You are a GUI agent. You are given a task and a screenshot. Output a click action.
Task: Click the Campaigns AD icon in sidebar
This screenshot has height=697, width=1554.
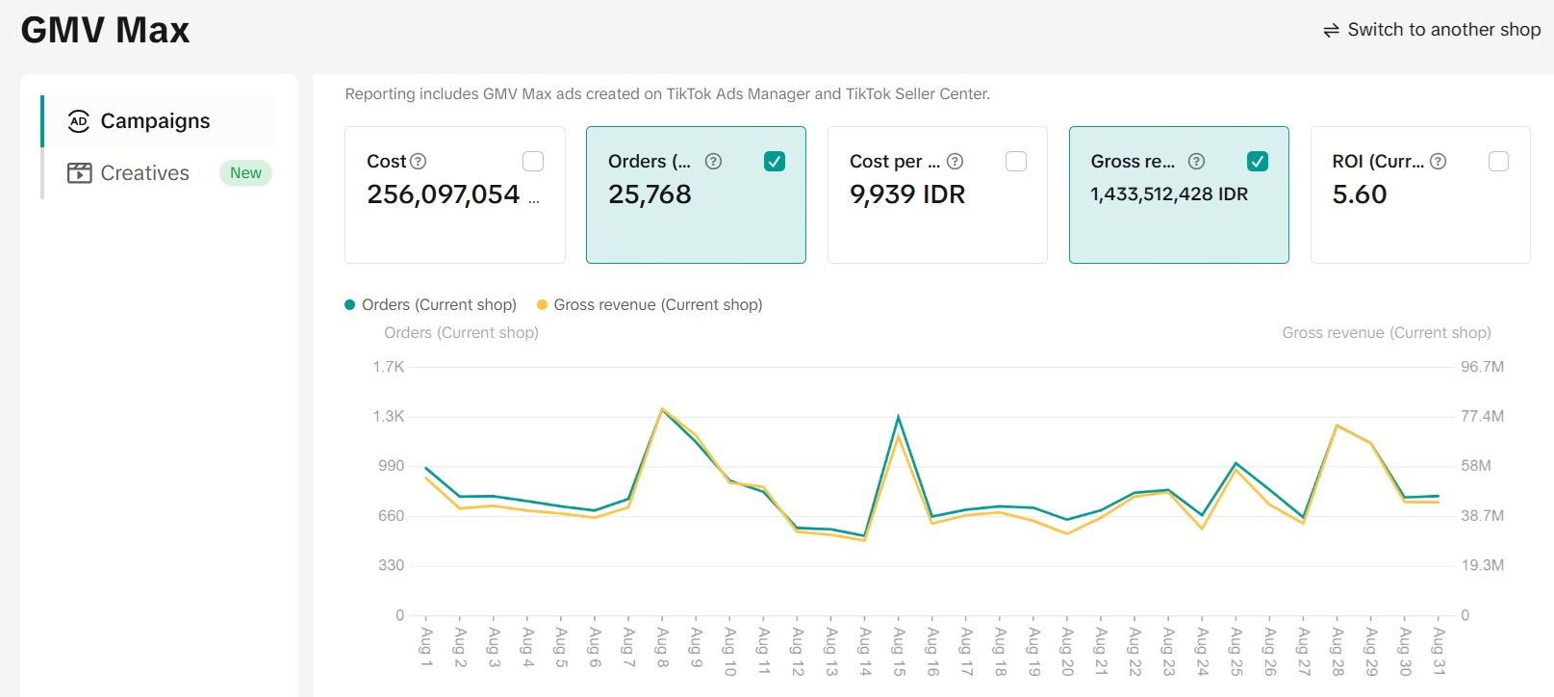click(79, 121)
